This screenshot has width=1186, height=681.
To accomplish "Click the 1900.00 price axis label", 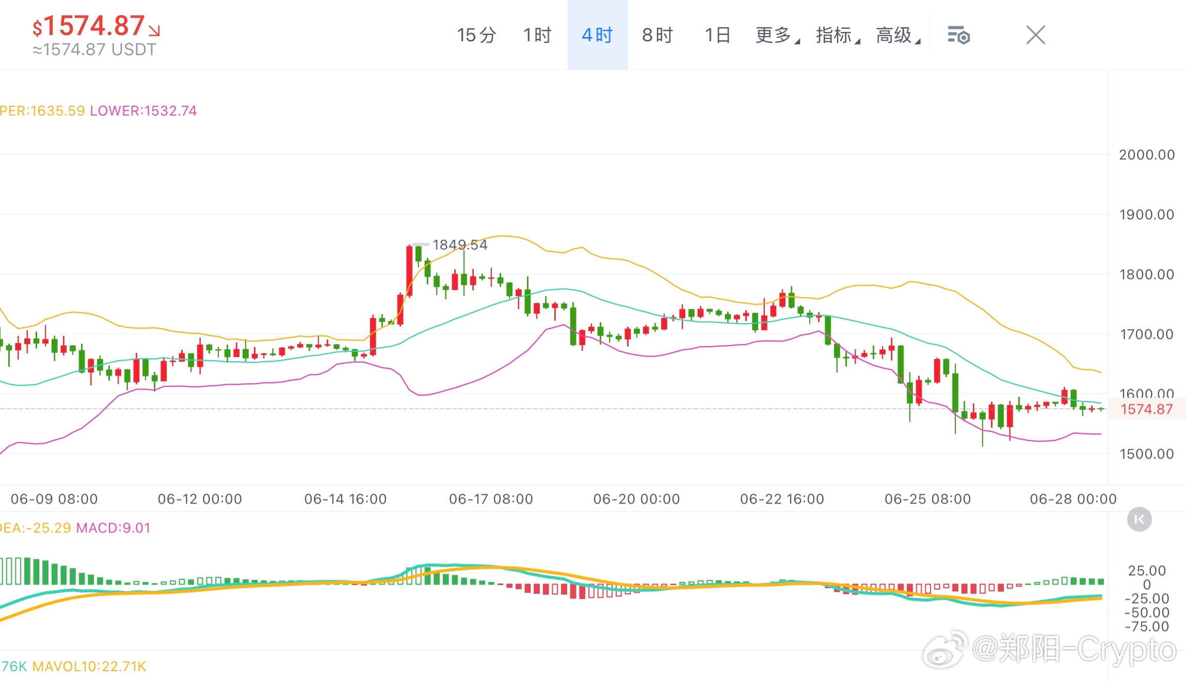I will [x=1147, y=215].
